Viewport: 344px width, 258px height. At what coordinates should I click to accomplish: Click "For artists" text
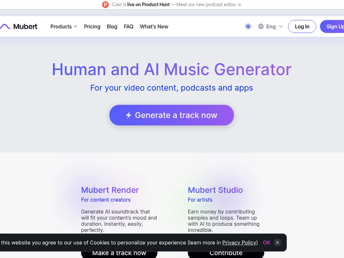tap(200, 200)
